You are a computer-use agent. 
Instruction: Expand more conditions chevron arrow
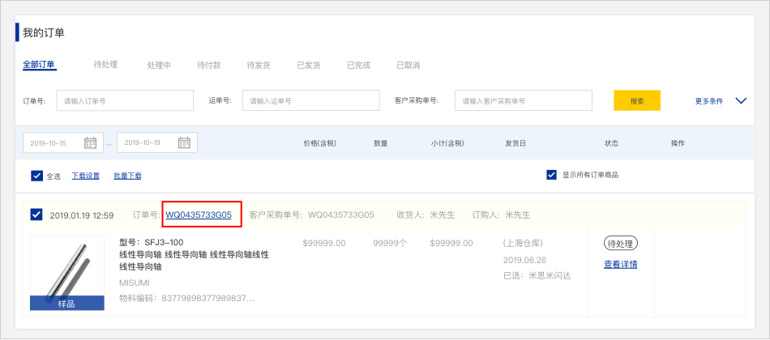click(x=740, y=101)
